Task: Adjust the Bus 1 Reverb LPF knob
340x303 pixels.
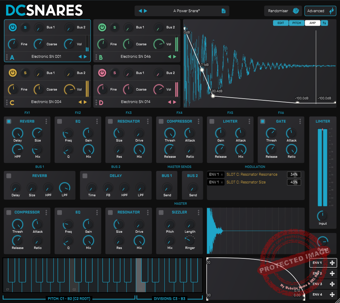Action: (x=64, y=187)
